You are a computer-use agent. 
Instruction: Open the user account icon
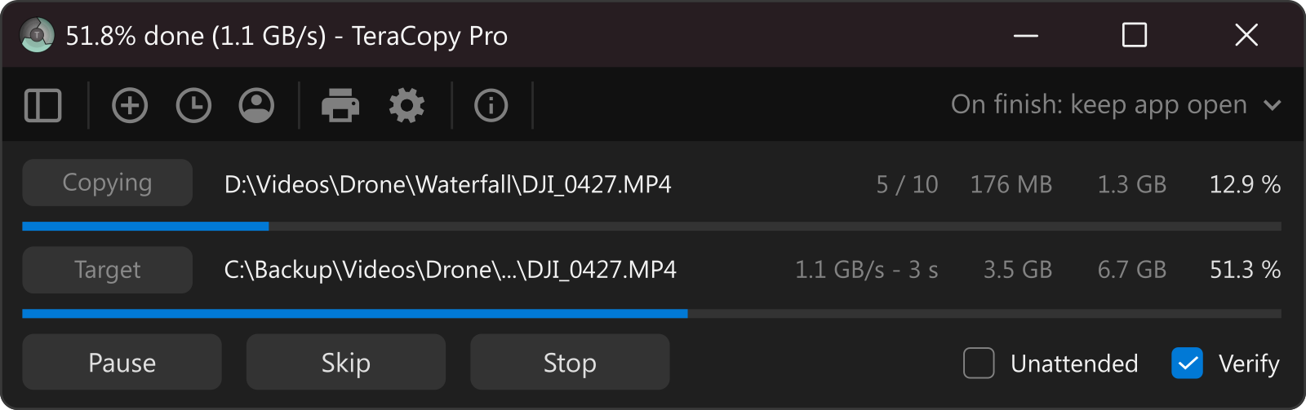(x=256, y=105)
